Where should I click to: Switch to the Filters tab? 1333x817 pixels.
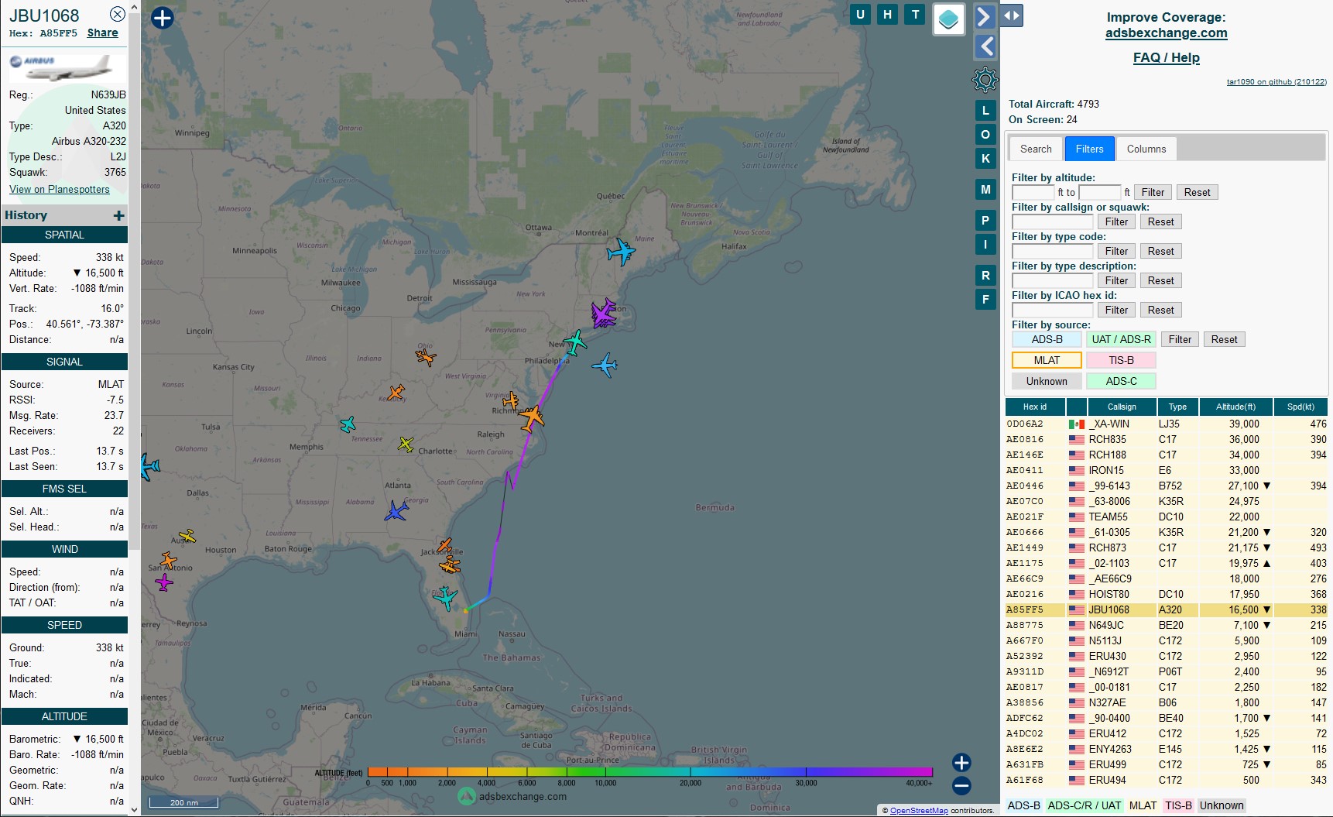point(1089,149)
